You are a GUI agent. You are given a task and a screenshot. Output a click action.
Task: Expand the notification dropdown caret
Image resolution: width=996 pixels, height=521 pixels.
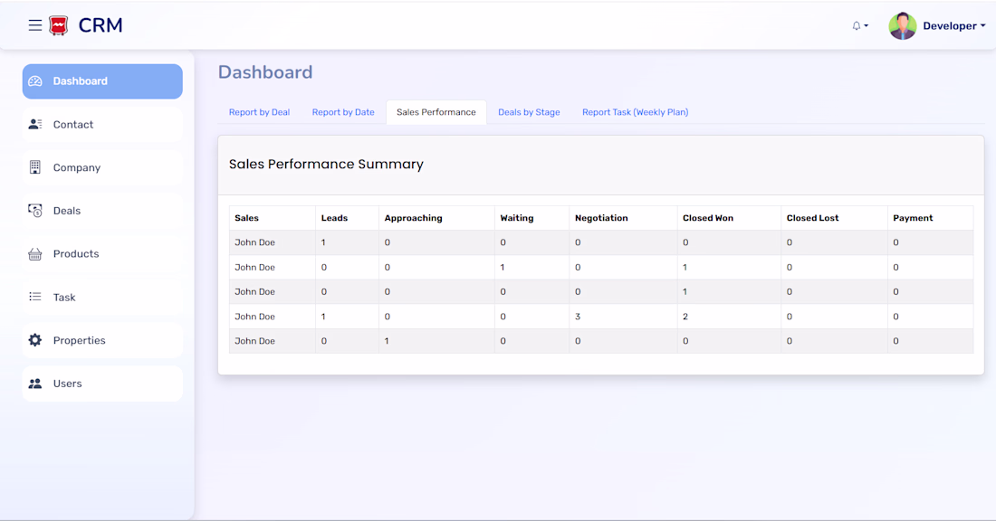866,26
